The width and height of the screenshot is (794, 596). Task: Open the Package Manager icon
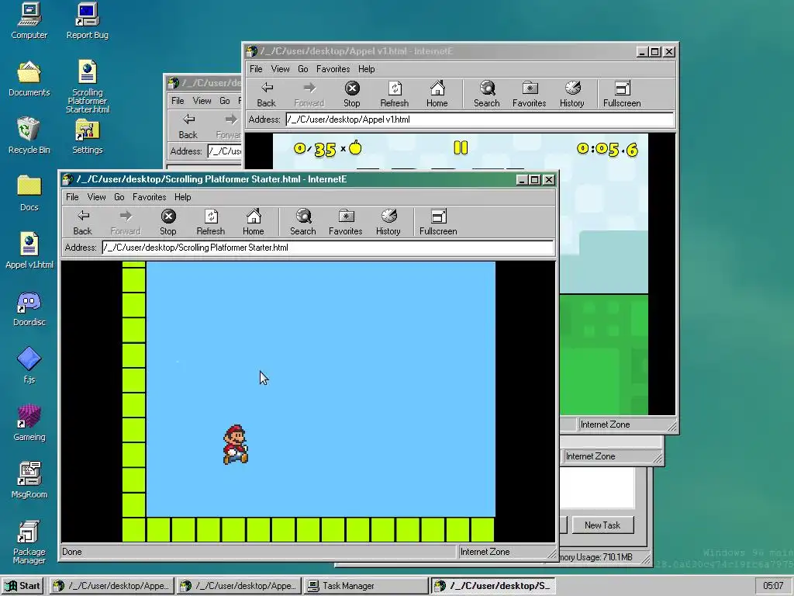(x=29, y=542)
